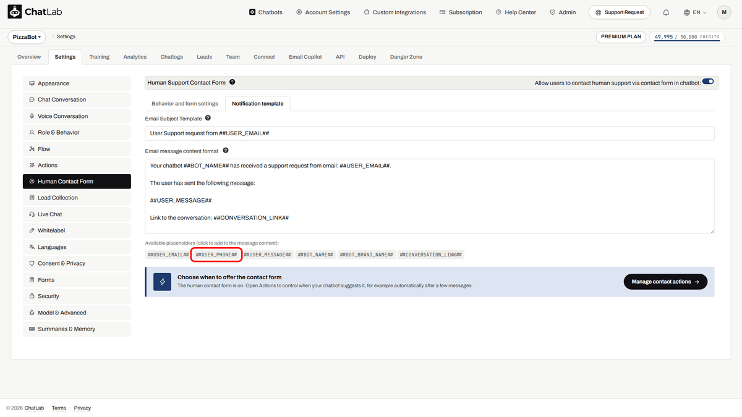Insert the ##CONVERSATION_LINK## placeholder
The image size is (742, 417).
[x=431, y=255]
